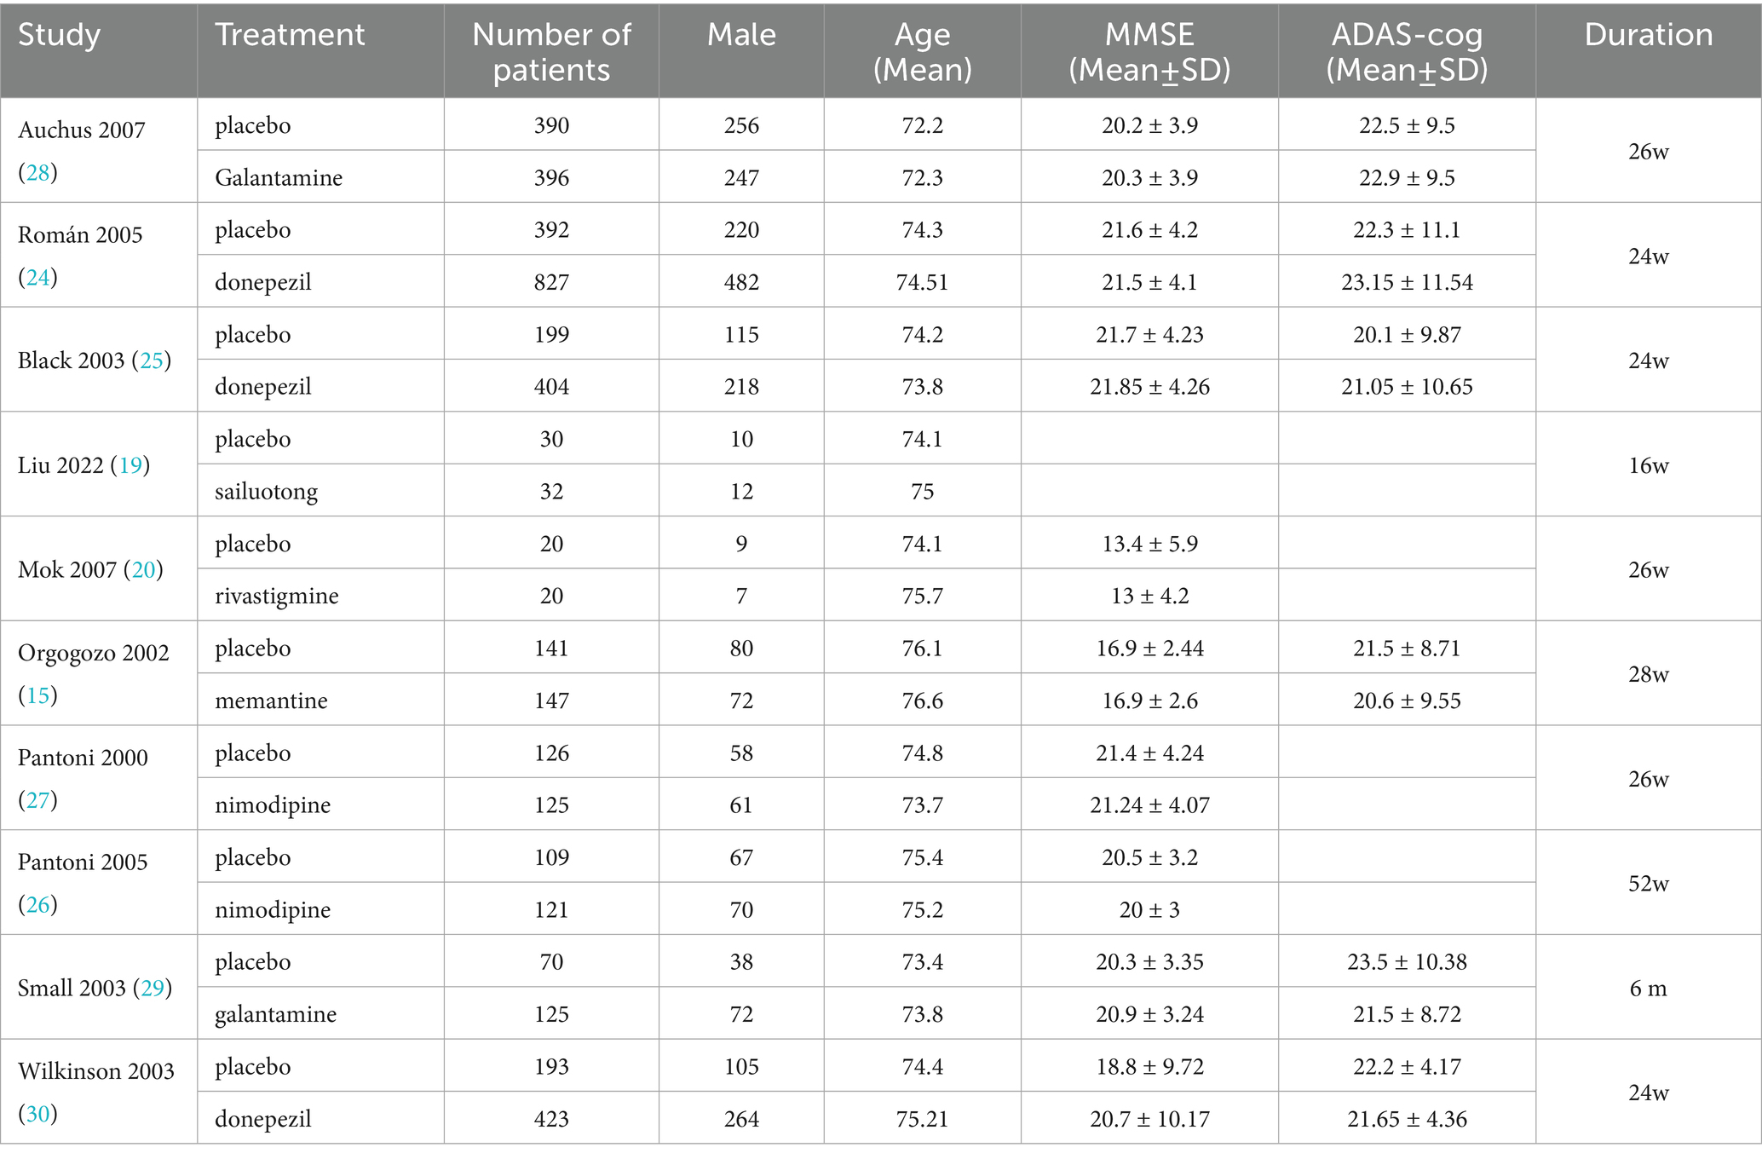Click the memantine treatment cell
The width and height of the screenshot is (1762, 1159).
pyautogui.click(x=271, y=701)
